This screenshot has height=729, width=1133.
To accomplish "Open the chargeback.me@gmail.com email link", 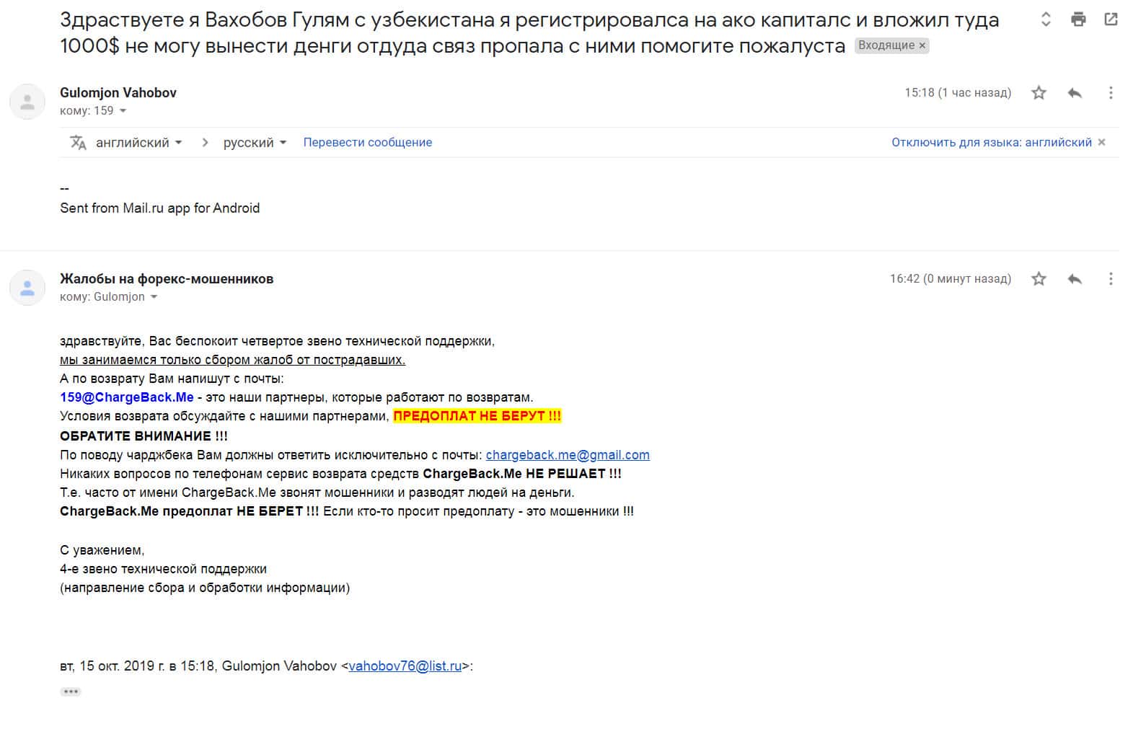I will coord(568,455).
